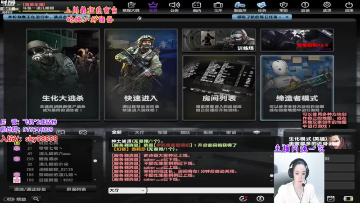The image size is (360, 203).
Task: Click the chat log scrollbar handle
Action: (x=272, y=175)
